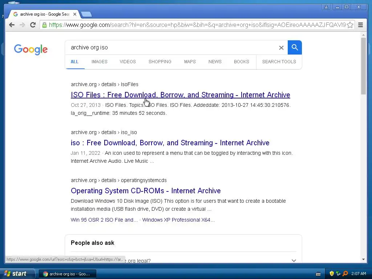Viewport: 372px width, 279px height.
Task: Select the 'archive org iso - Google Search' tab
Action: [x=45, y=14]
